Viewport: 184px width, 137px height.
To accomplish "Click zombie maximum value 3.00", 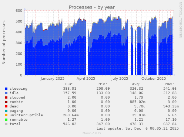I will [x=172, y=102].
